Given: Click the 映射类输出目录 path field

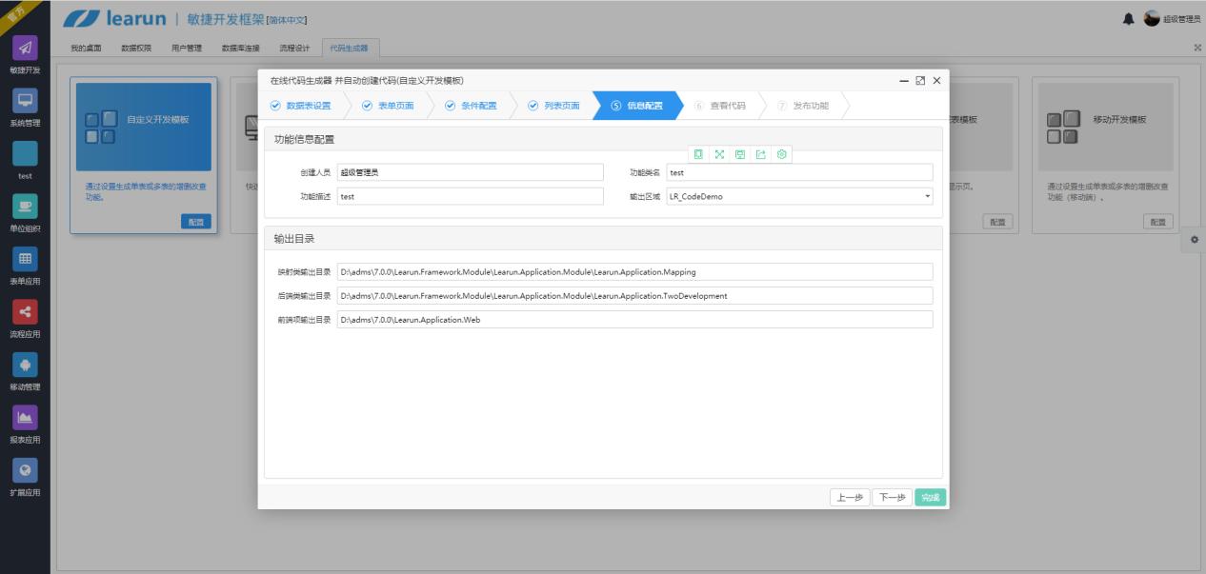Looking at the screenshot, I should tap(634, 271).
